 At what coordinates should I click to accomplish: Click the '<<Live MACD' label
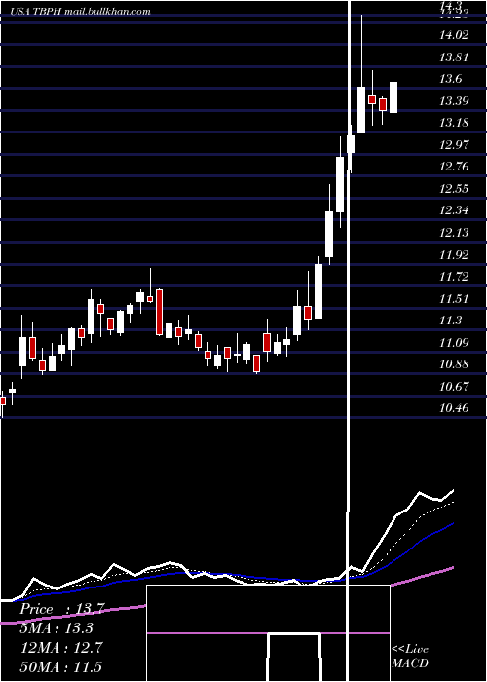[410, 656]
